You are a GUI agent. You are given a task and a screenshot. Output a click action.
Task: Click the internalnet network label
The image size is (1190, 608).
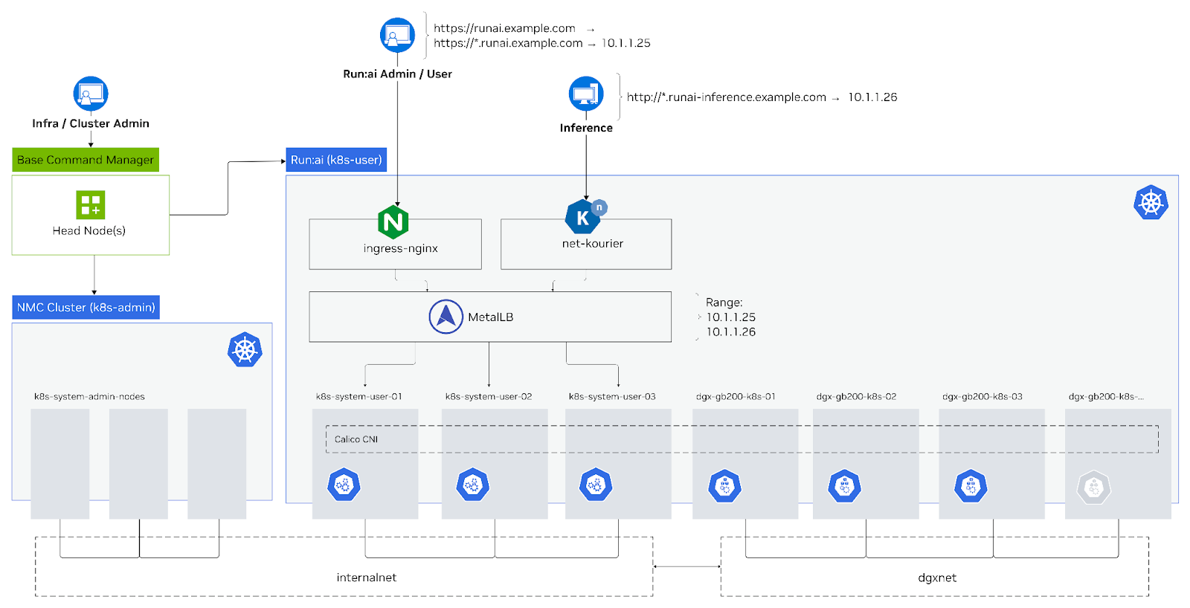[366, 578]
